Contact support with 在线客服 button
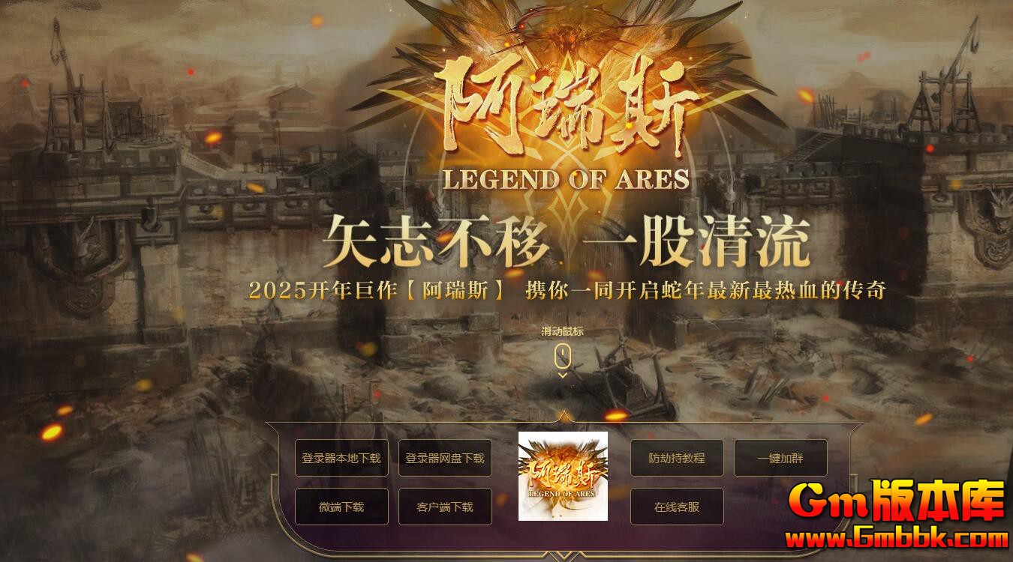Viewport: 1013px width, 562px height. click(677, 507)
